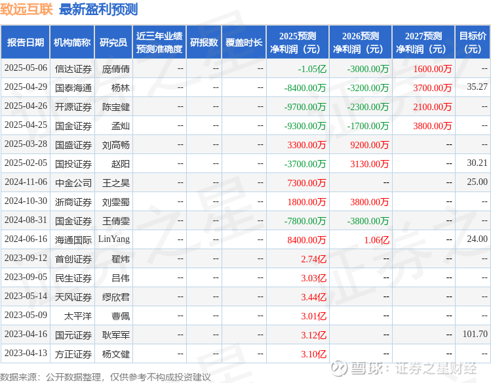Click the 2.74亿 forecast value

coord(313,259)
